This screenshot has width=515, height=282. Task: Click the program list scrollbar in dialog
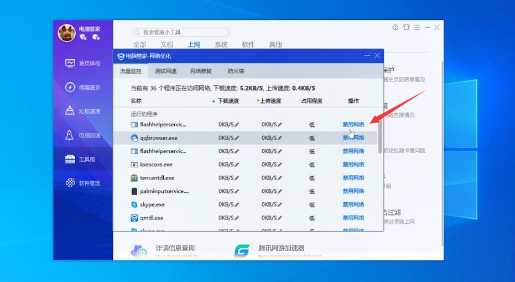click(380, 136)
